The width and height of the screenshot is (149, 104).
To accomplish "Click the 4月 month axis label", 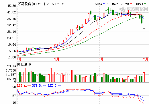I will [19, 59].
